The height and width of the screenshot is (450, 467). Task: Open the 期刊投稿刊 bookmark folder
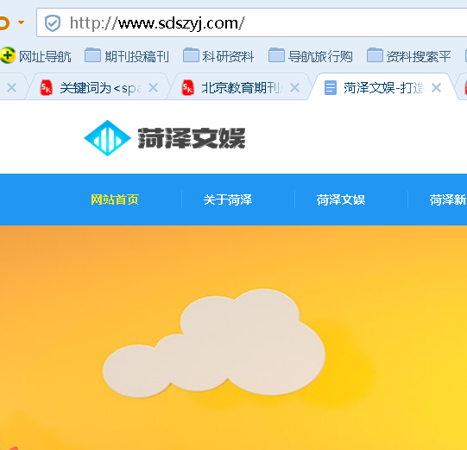(x=127, y=56)
